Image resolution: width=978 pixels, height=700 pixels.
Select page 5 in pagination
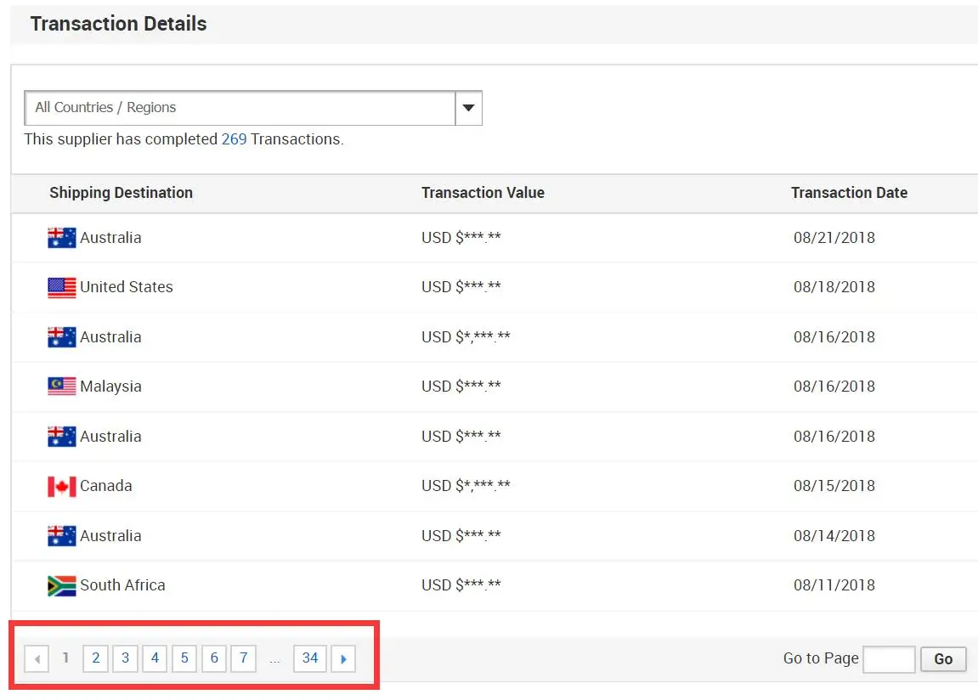point(184,658)
